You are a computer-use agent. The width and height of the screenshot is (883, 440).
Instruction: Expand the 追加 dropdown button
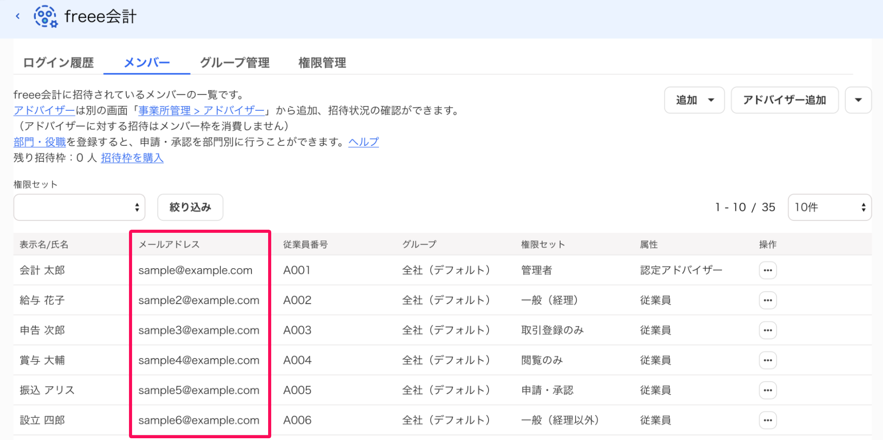tap(694, 100)
